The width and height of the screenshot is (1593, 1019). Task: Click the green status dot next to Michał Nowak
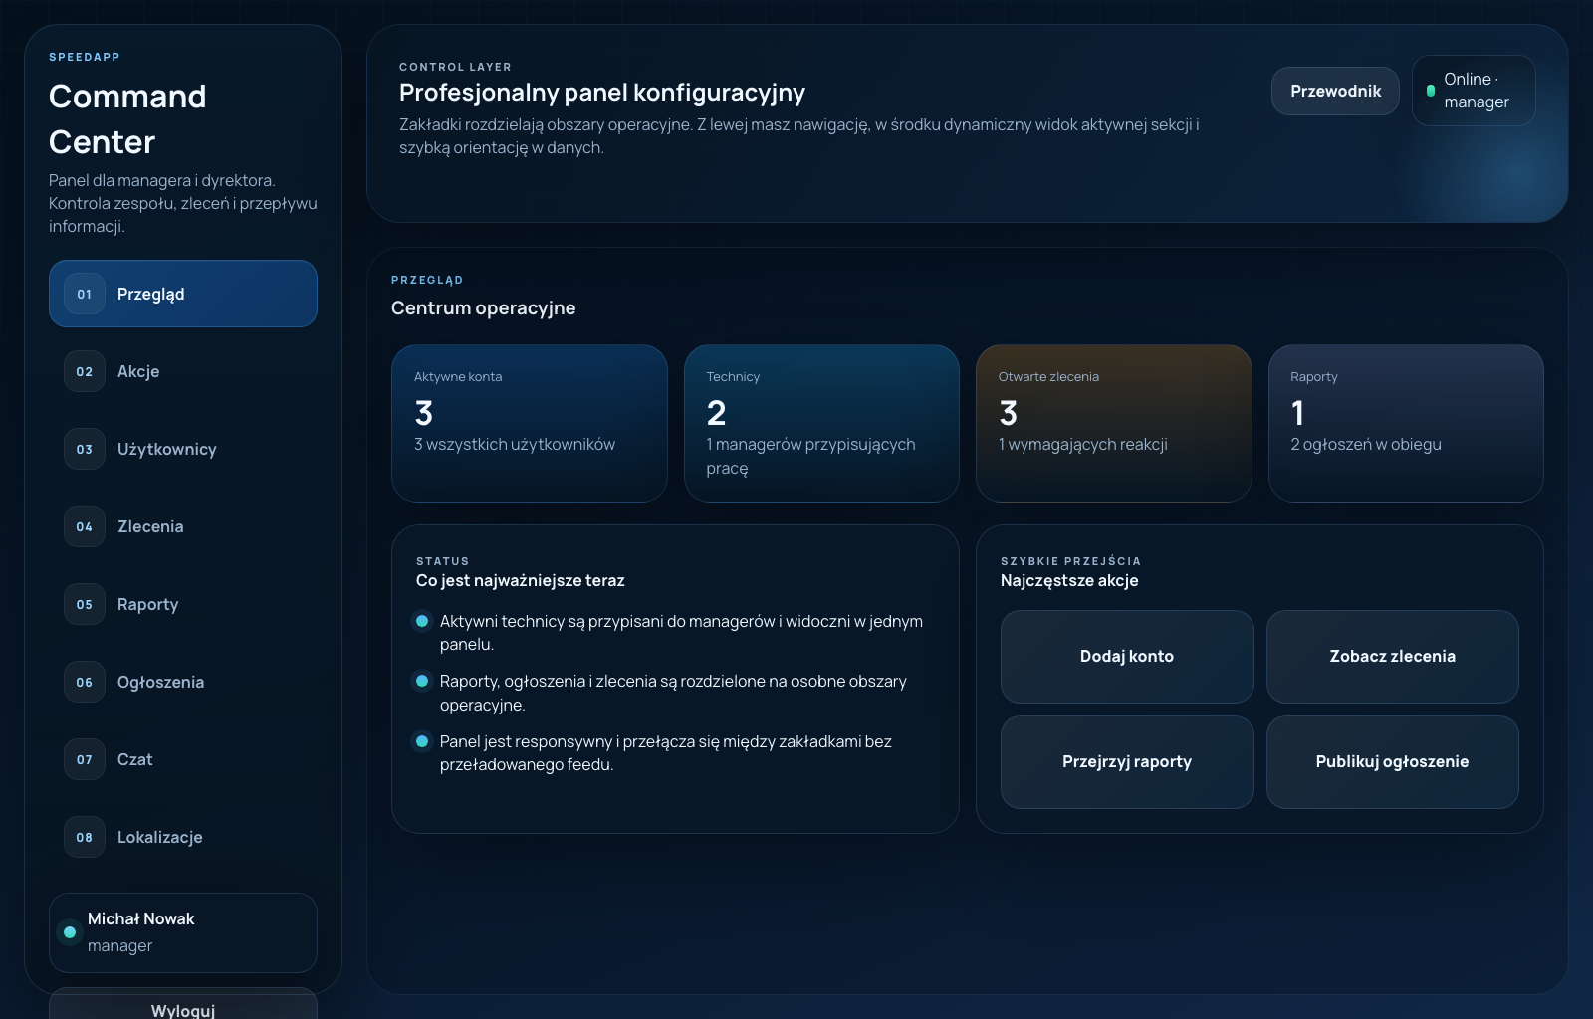coord(70,932)
